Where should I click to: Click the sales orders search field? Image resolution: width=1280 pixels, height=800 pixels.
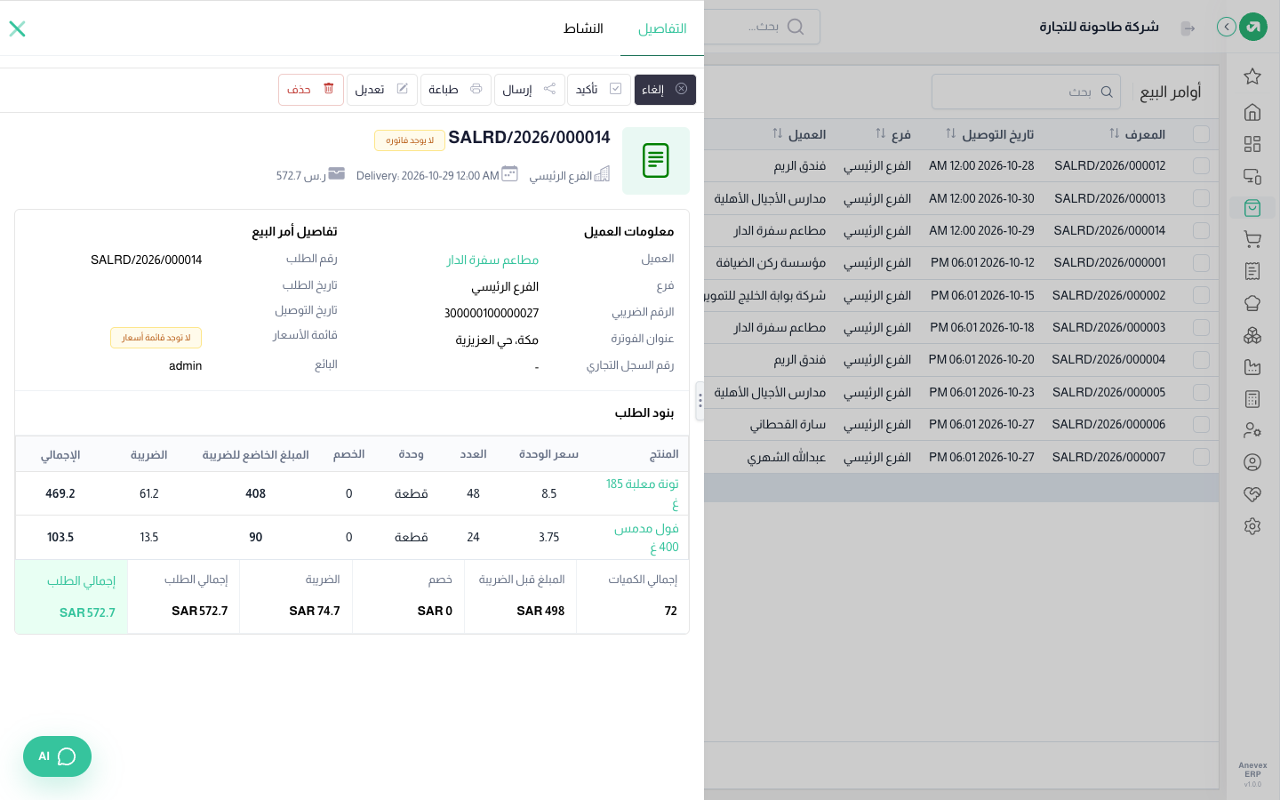click(x=1026, y=92)
